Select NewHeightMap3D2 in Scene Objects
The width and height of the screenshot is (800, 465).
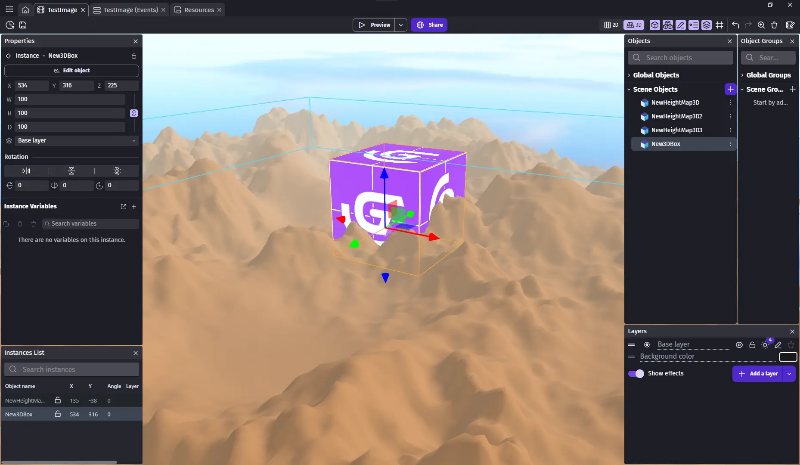677,116
